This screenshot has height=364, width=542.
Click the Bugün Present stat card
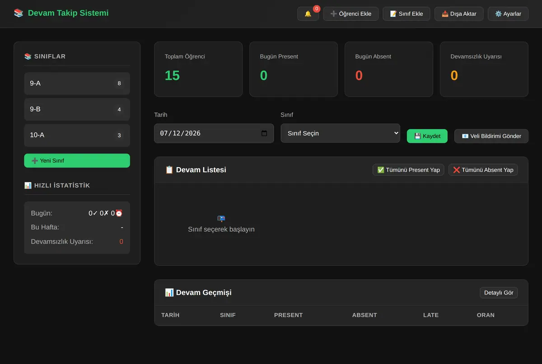point(294,69)
